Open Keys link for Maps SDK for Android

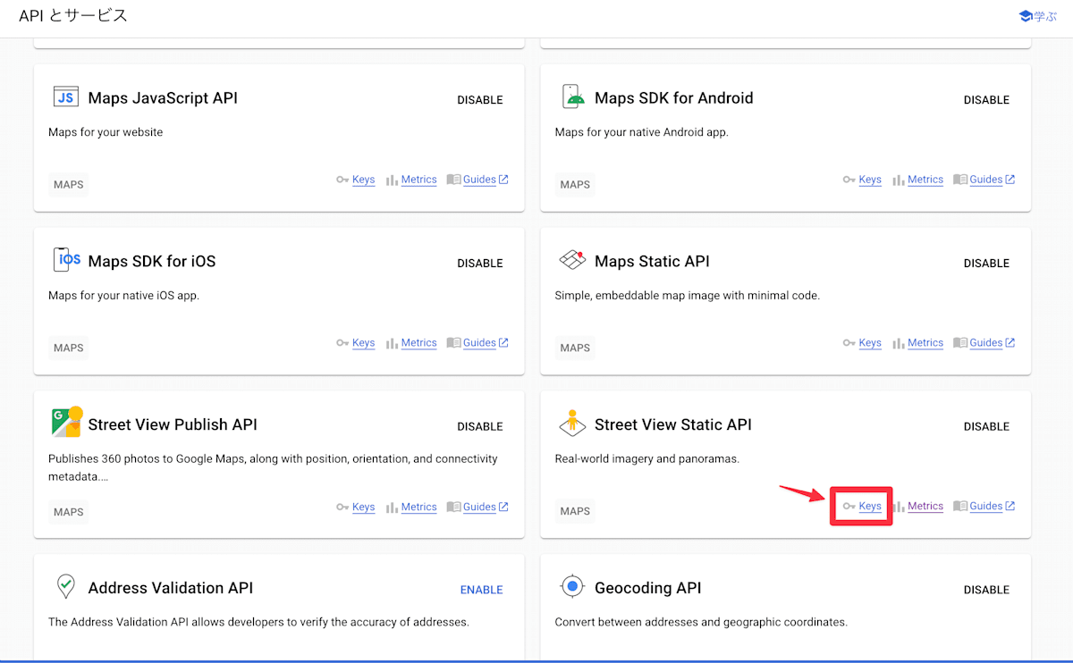(x=870, y=180)
